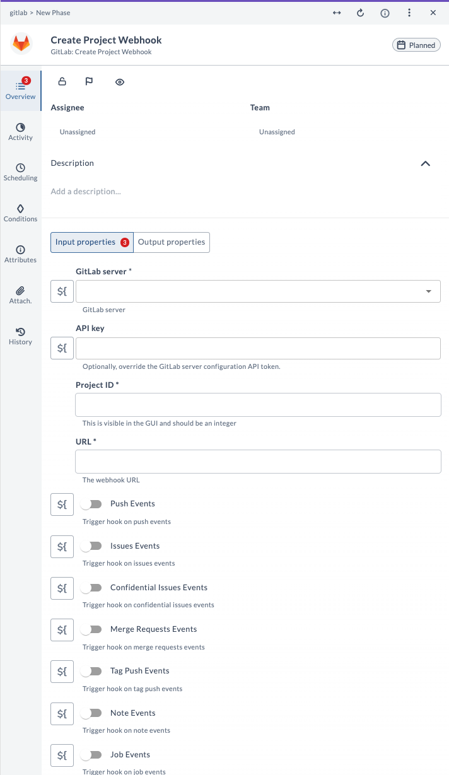The width and height of the screenshot is (449, 775).
Task: Toggle the Confidential Issues Events switch
Action: pyautogui.click(x=91, y=588)
